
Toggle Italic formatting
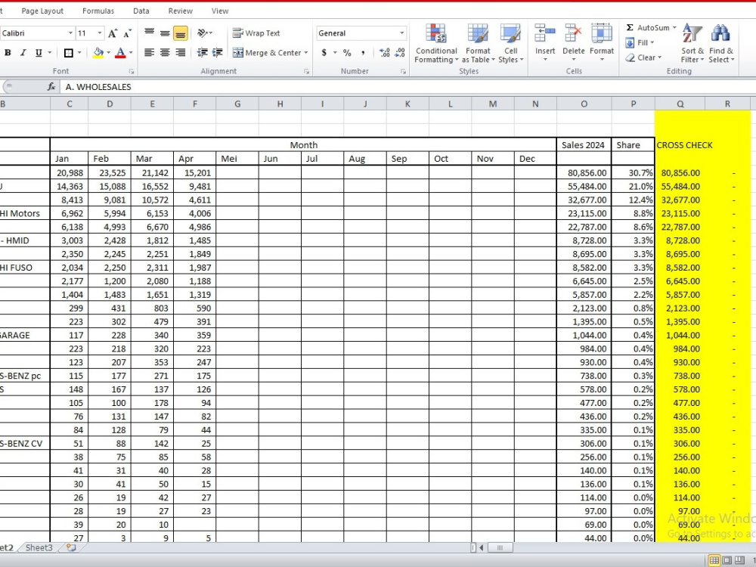click(23, 53)
